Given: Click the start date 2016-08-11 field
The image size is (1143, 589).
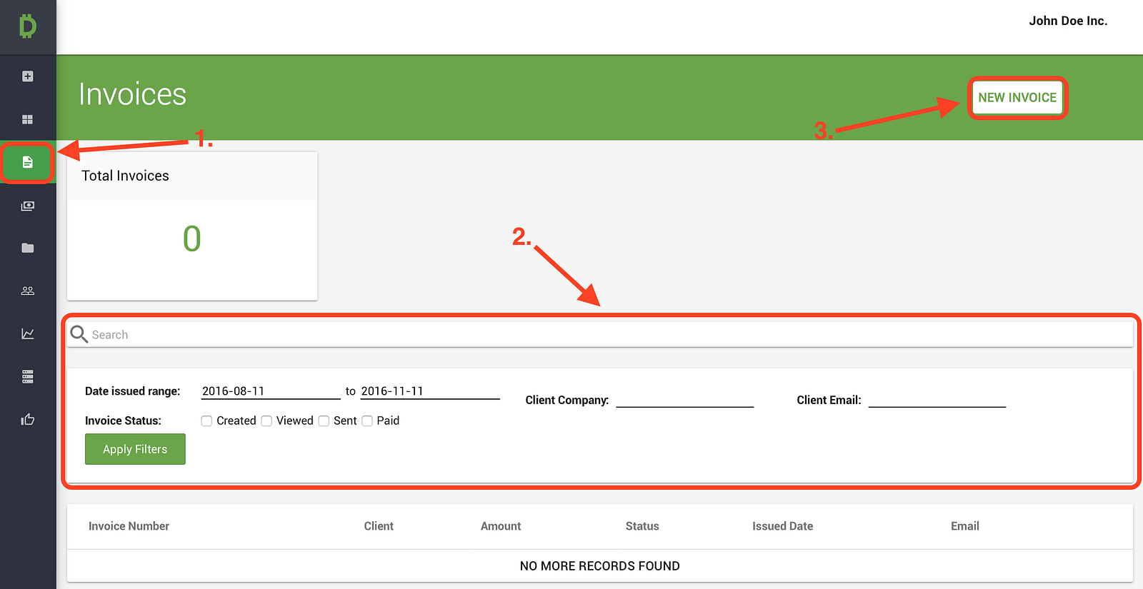Looking at the screenshot, I should click(x=271, y=391).
